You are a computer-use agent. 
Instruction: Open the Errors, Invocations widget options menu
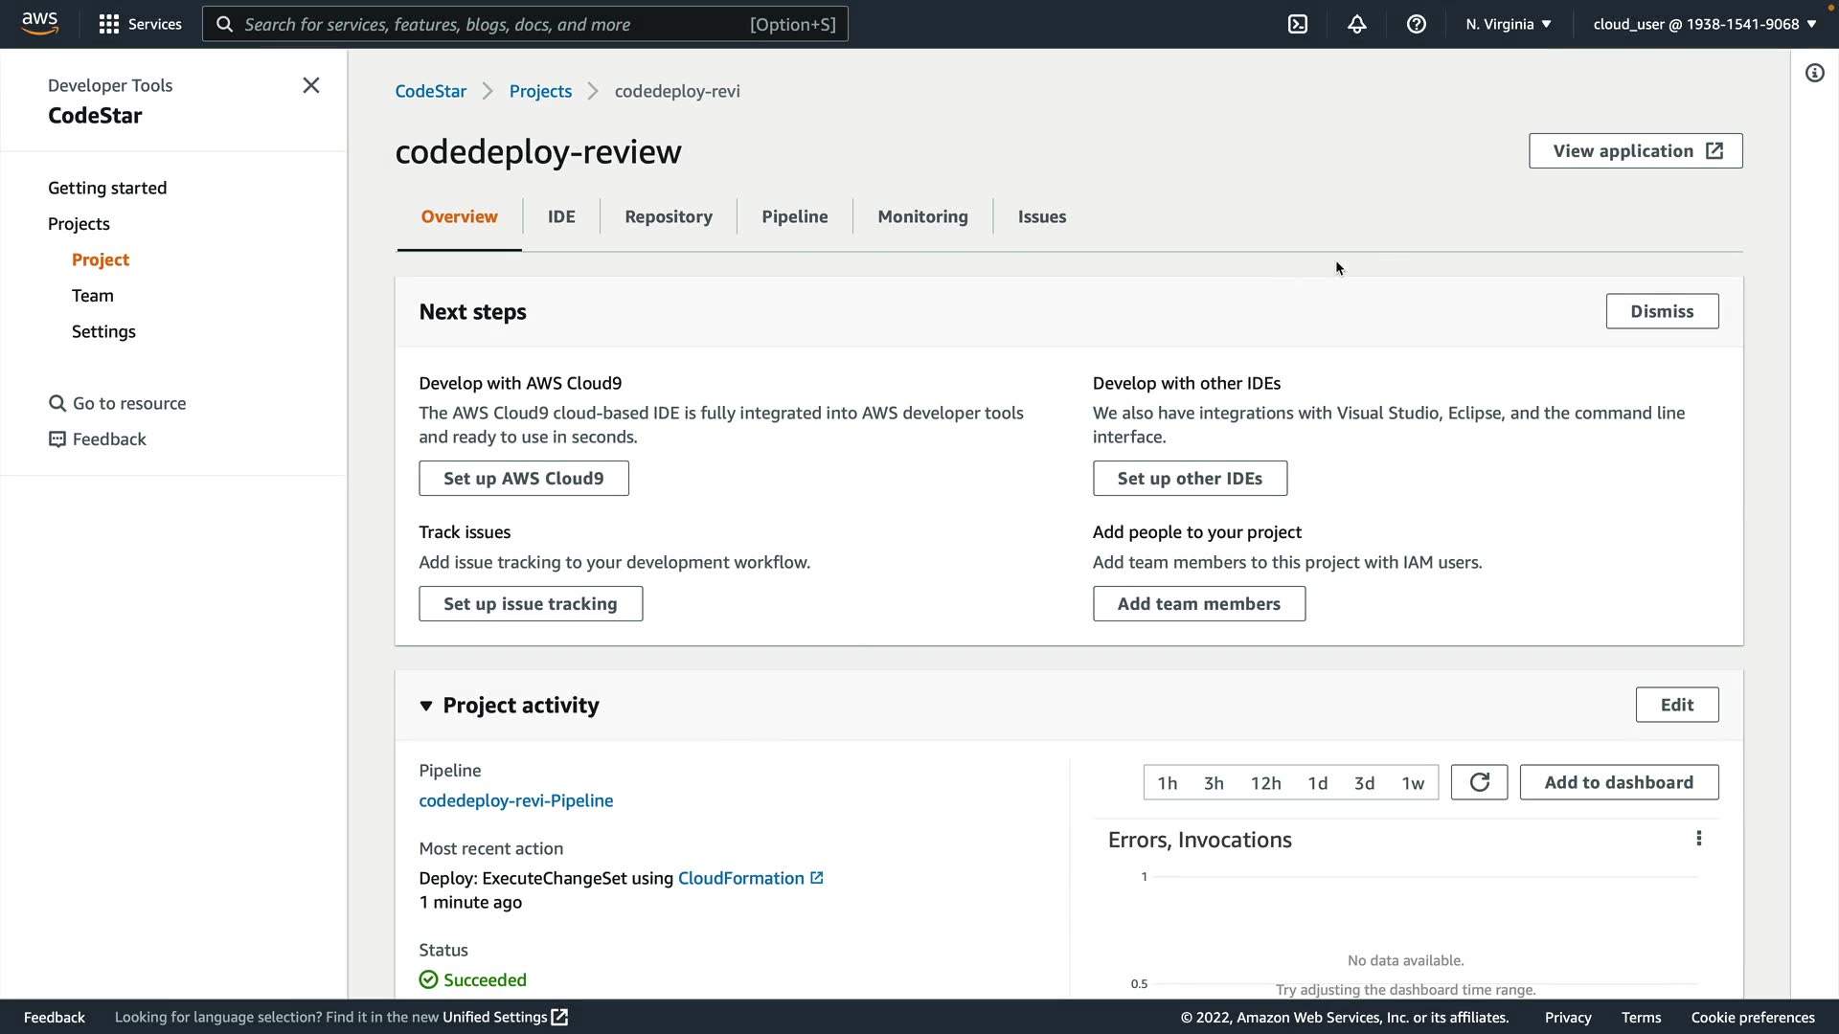tap(1699, 839)
